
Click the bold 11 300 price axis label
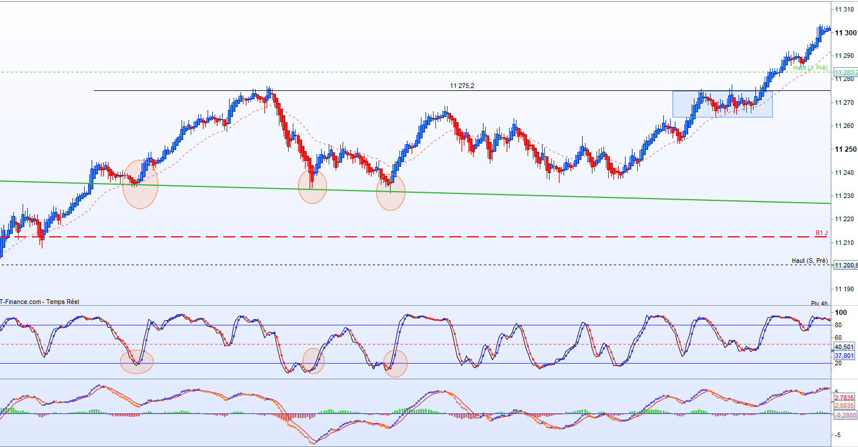click(844, 32)
